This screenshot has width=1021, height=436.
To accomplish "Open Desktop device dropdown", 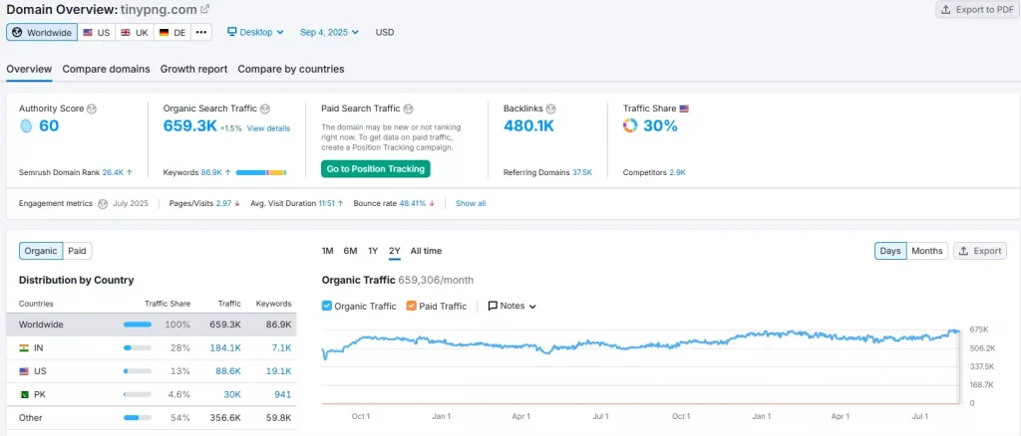I will (255, 32).
